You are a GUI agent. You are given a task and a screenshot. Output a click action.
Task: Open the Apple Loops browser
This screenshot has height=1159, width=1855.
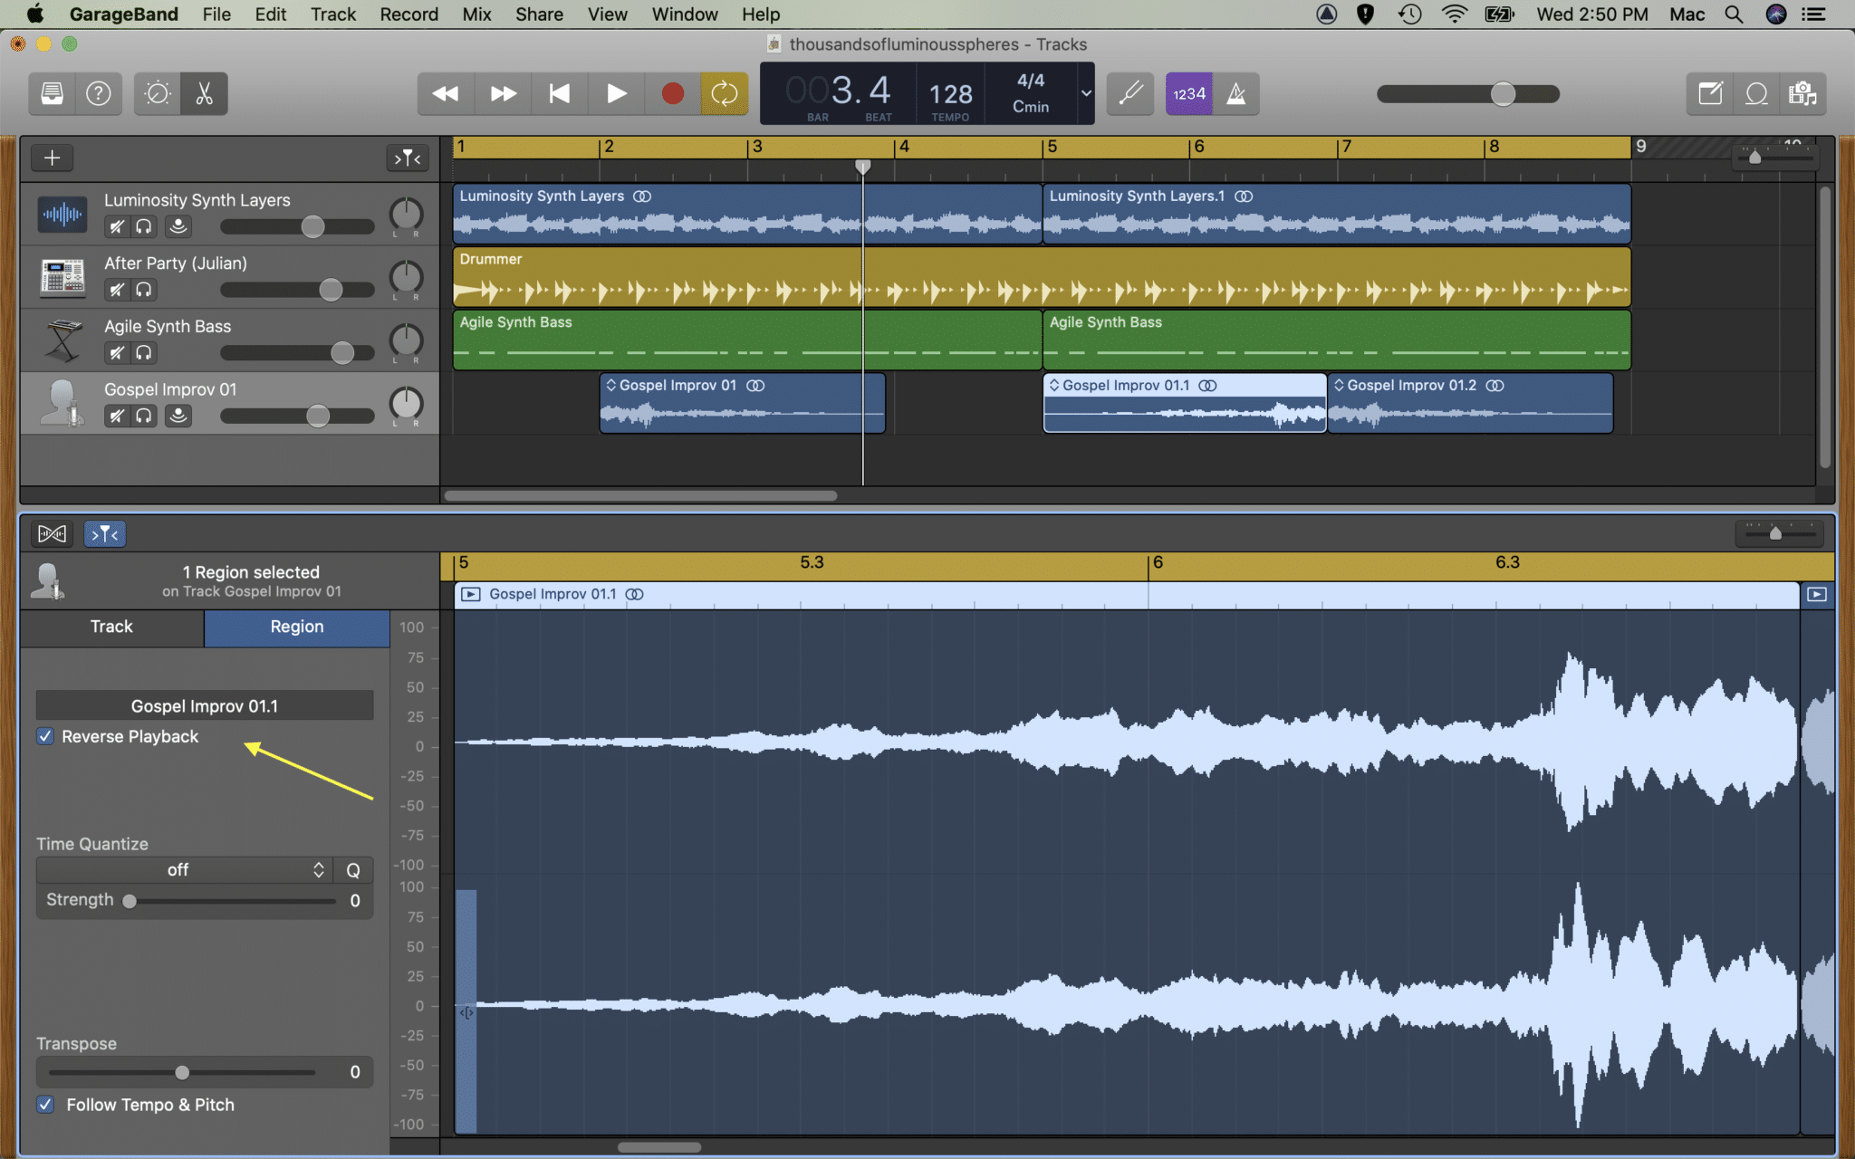(1757, 93)
